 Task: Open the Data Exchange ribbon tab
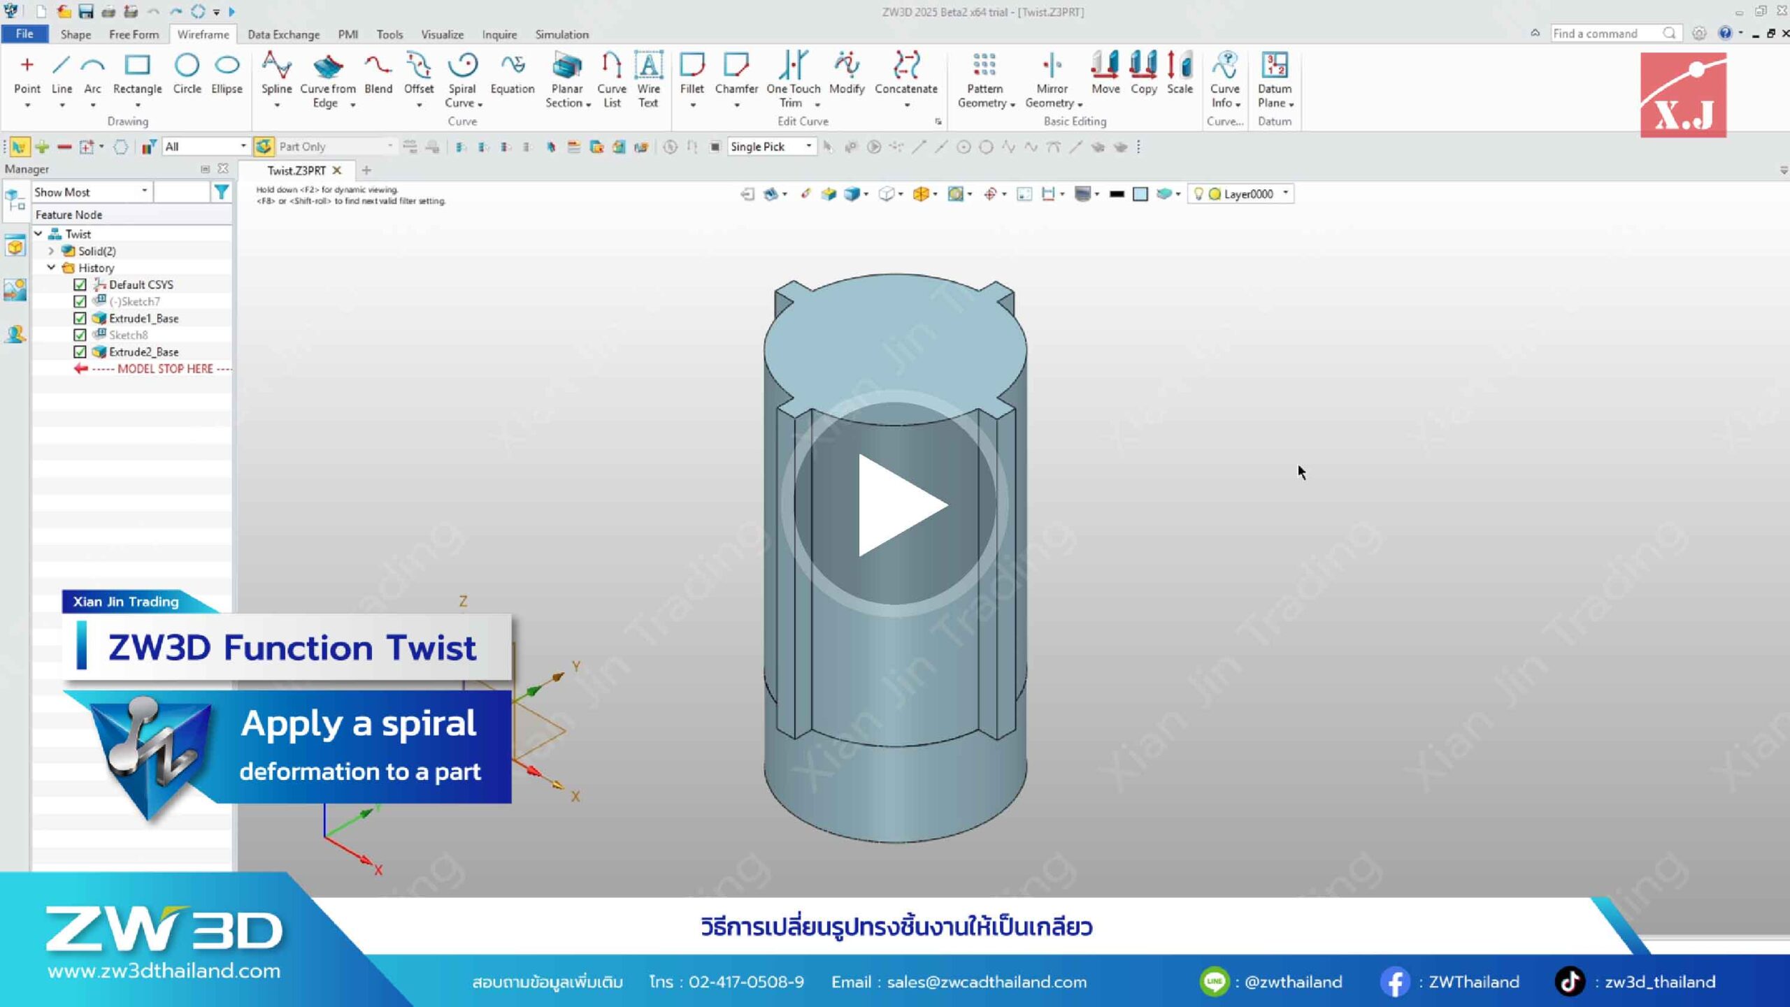click(x=283, y=34)
